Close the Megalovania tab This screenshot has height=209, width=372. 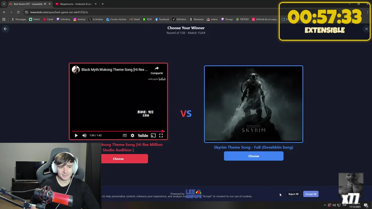pyautogui.click(x=96, y=4)
